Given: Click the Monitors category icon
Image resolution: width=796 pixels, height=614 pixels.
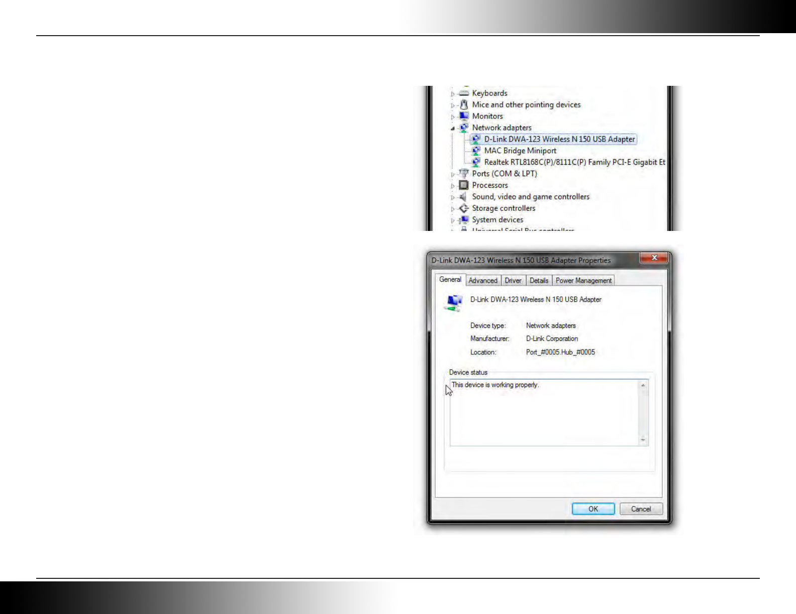Looking at the screenshot, I should tap(464, 116).
